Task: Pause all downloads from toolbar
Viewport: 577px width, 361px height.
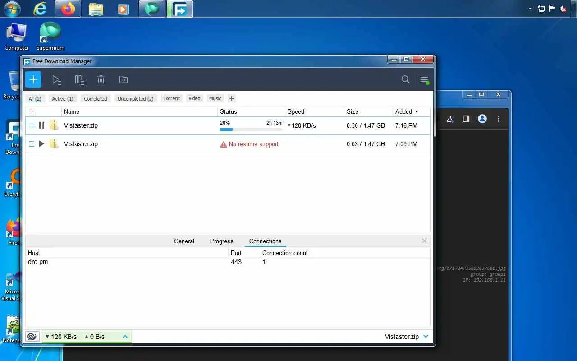Action: click(79, 80)
